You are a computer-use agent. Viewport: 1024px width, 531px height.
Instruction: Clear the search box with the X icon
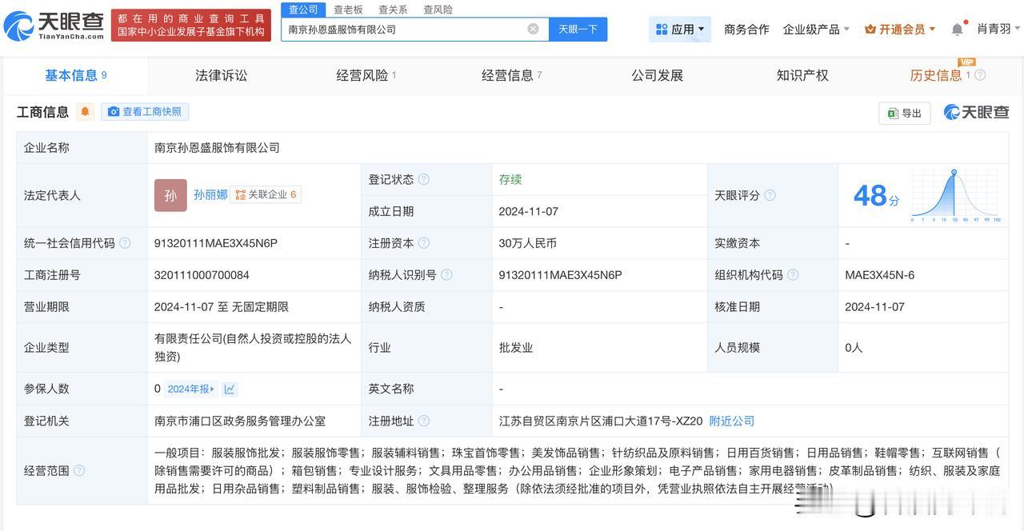tap(533, 30)
